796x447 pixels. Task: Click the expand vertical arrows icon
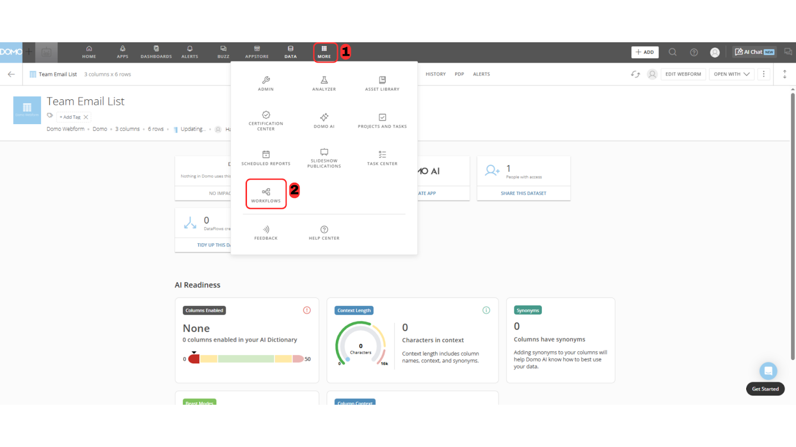(x=785, y=74)
